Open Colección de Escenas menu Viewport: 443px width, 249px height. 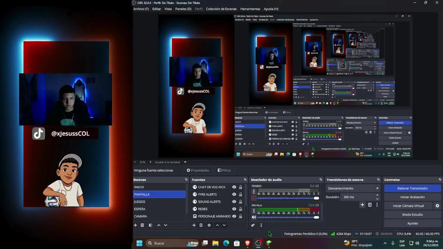pos(221,9)
